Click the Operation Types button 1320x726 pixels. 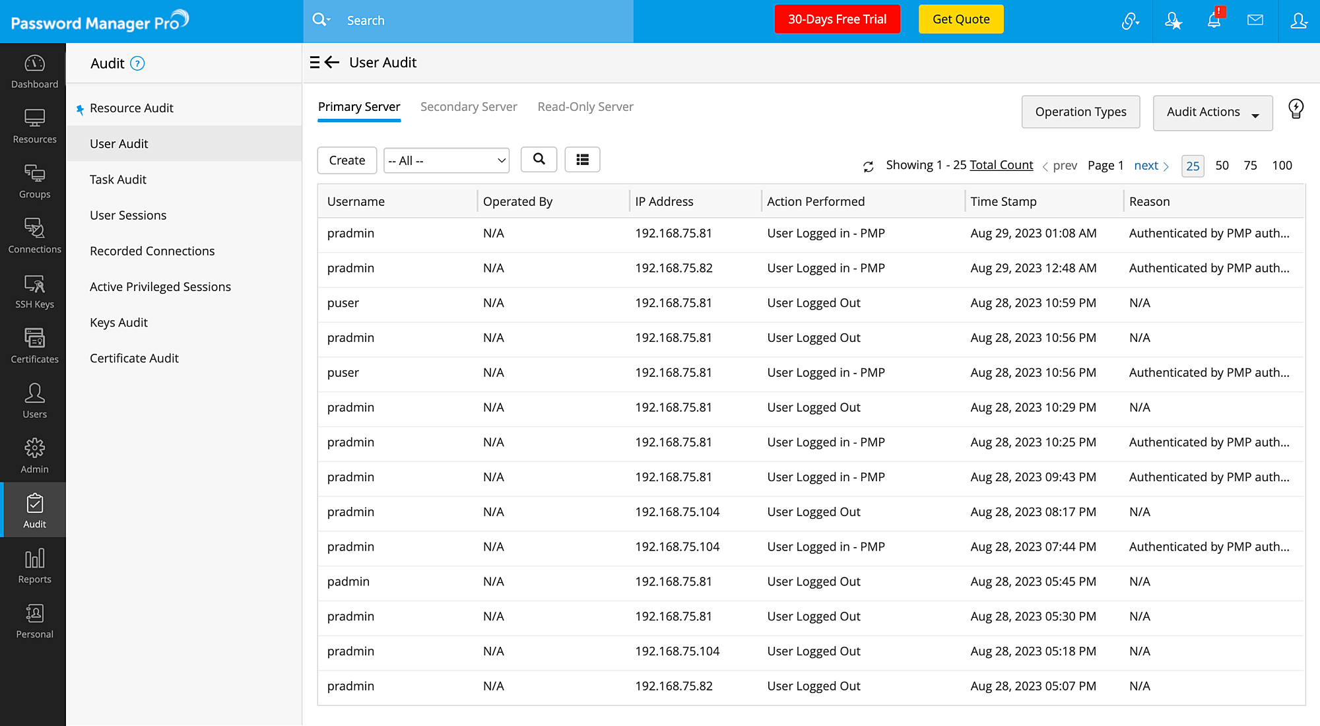[1080, 112]
